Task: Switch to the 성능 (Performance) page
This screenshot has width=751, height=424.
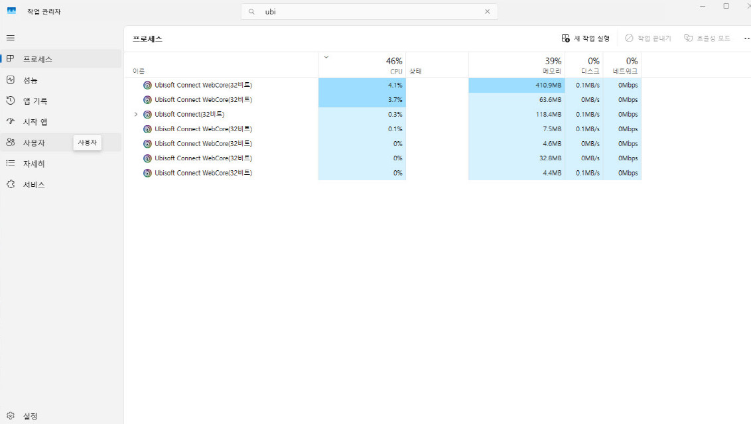Action: click(31, 80)
